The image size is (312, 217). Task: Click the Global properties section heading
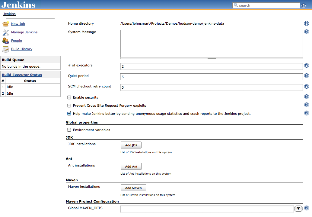pos(82,122)
